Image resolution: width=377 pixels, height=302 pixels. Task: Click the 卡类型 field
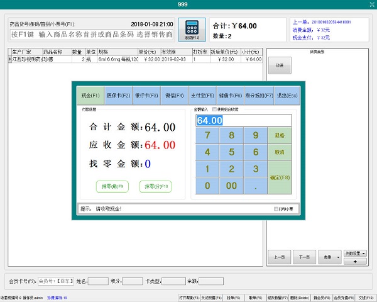tap(173, 281)
